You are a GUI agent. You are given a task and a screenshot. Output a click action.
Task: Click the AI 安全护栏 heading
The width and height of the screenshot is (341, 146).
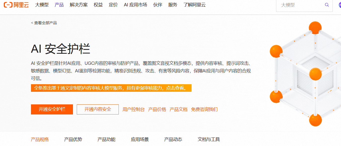(x=61, y=49)
